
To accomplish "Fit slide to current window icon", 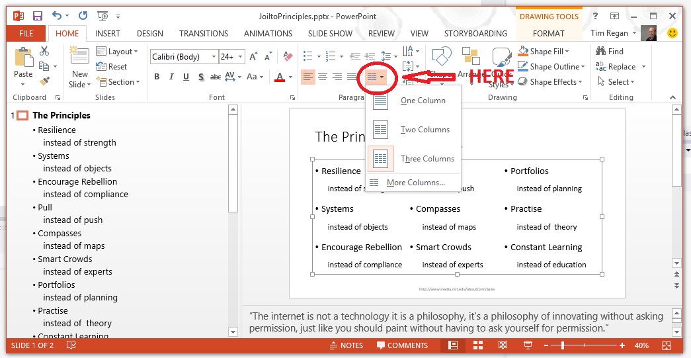I will click(x=667, y=345).
